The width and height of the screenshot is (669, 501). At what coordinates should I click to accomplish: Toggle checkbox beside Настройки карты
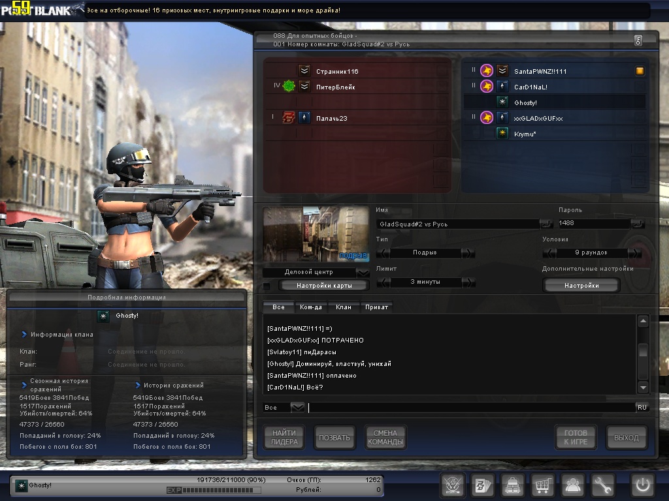[x=267, y=286]
